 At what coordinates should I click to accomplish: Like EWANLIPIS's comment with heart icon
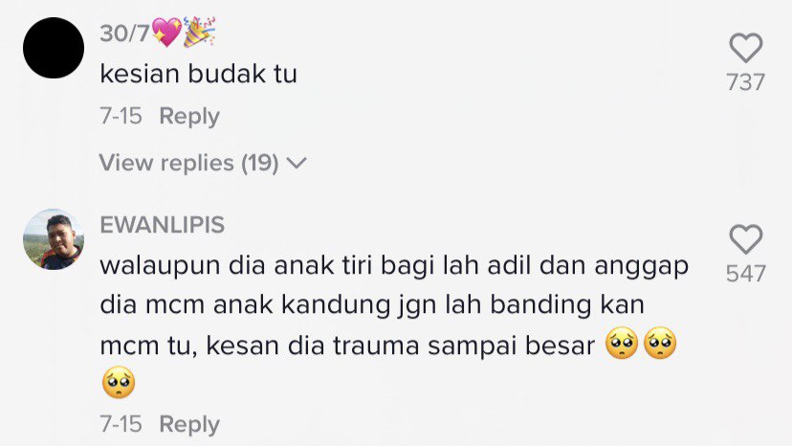(x=745, y=238)
